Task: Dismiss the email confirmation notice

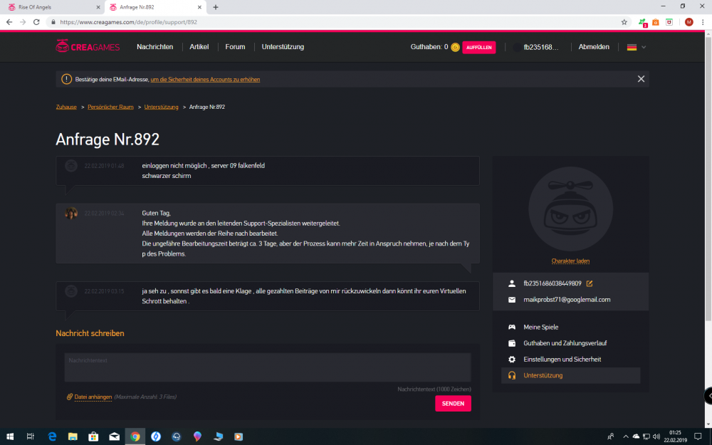Action: pos(641,79)
